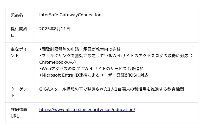Click the ターゲット label cell
The height and width of the screenshot is (131, 208).
tap(19, 92)
